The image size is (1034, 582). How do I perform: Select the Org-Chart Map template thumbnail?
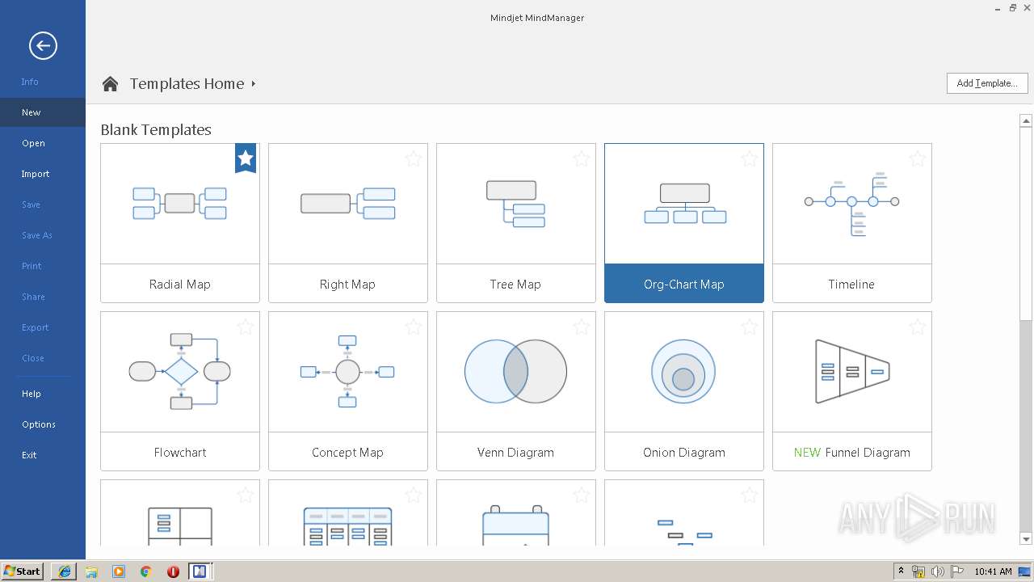click(x=684, y=204)
